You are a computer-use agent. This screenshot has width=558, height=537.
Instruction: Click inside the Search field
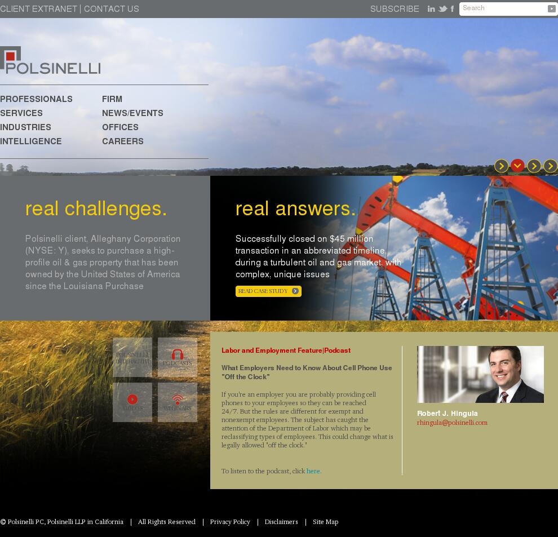coord(503,9)
